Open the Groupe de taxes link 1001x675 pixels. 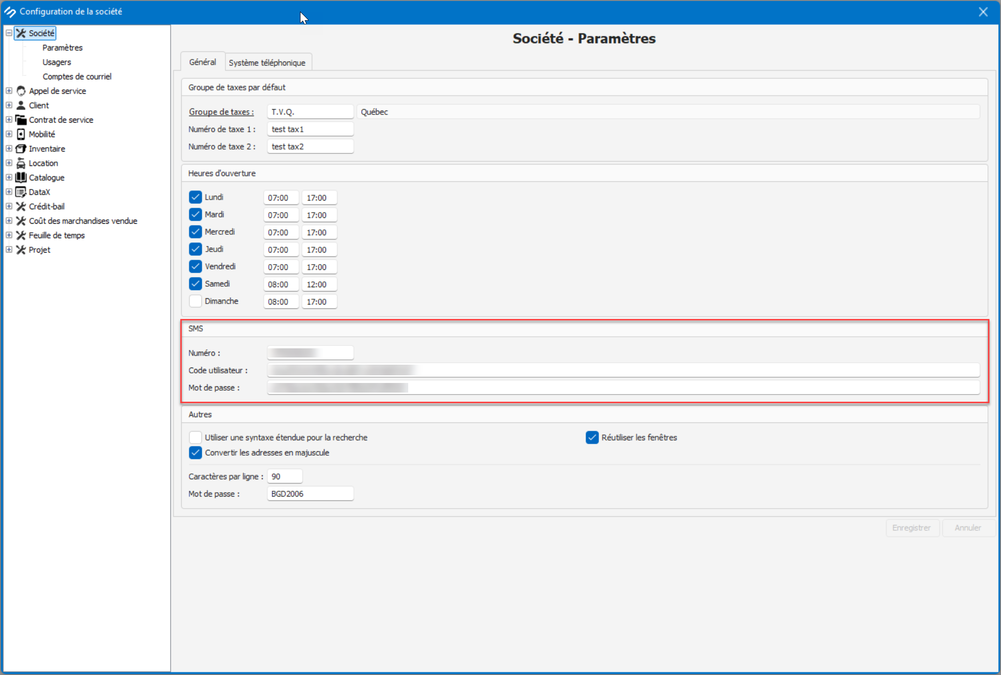[221, 112]
